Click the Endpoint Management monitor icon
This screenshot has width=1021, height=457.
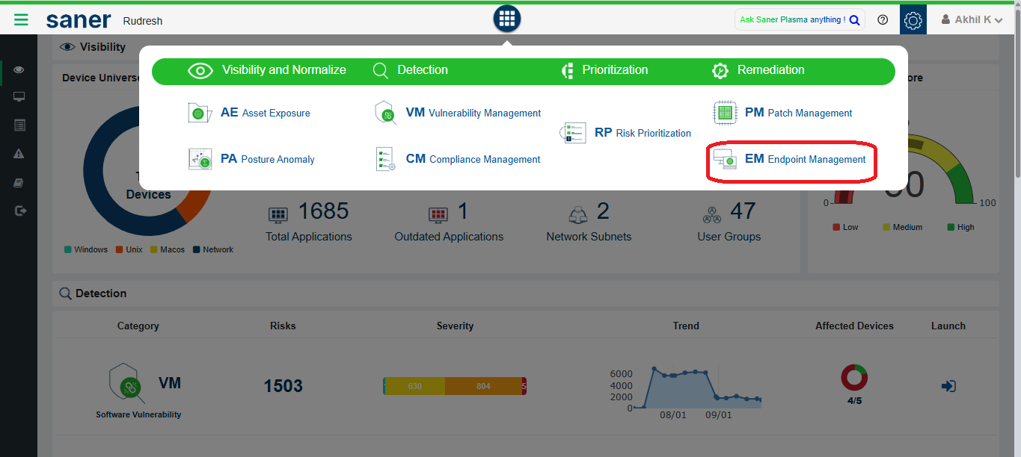click(725, 160)
